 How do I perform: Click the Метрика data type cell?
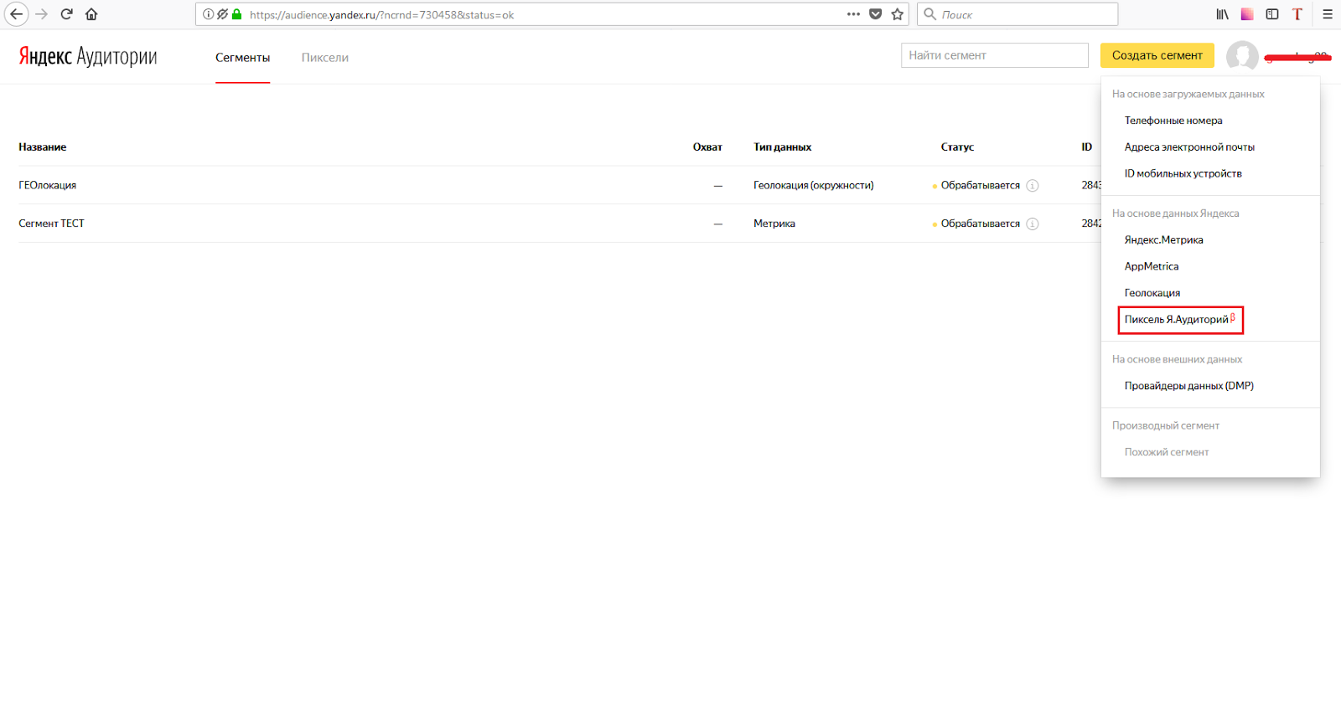coord(774,224)
